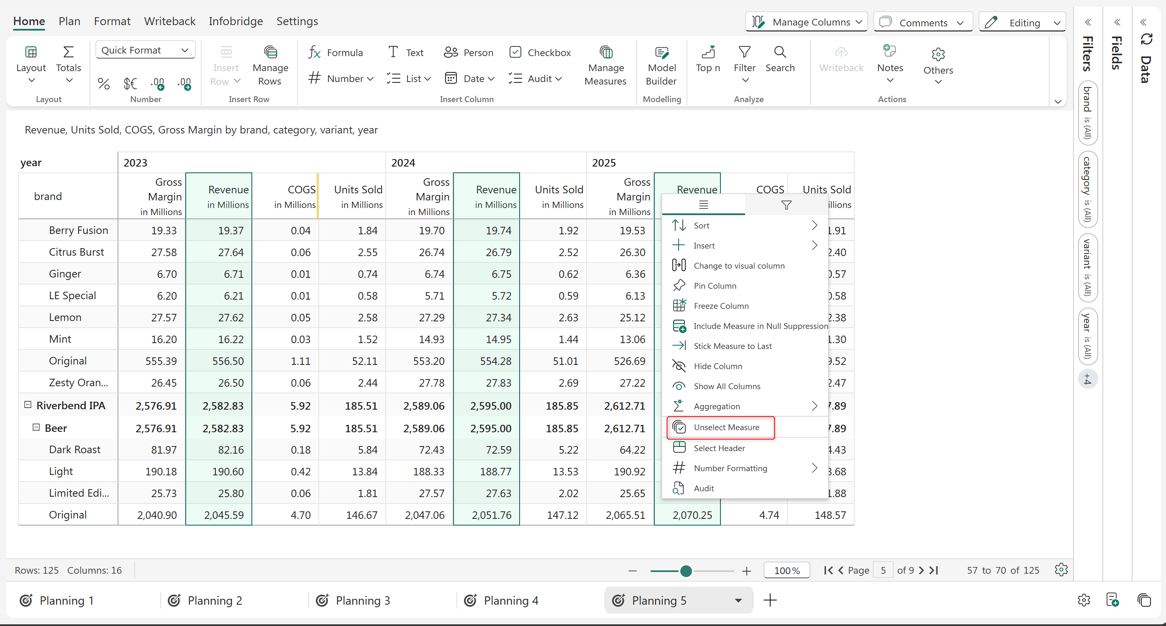Open Model Builder tool

[661, 67]
